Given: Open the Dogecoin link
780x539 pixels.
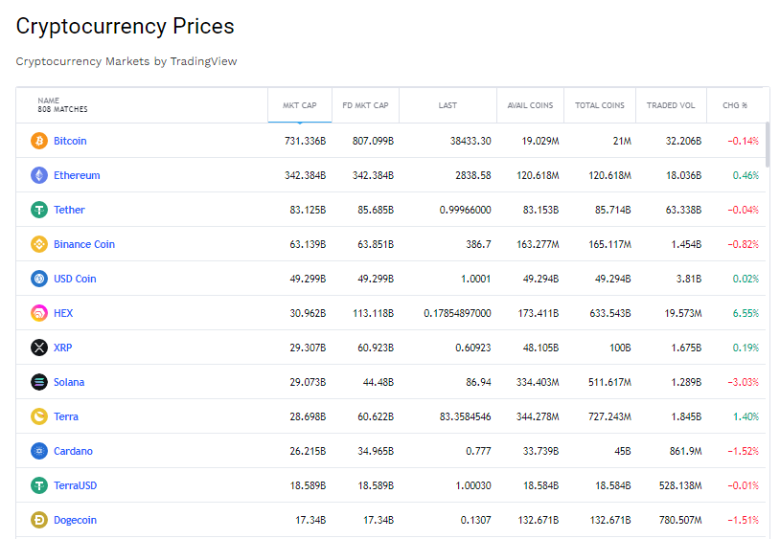Looking at the screenshot, I should click(x=75, y=520).
